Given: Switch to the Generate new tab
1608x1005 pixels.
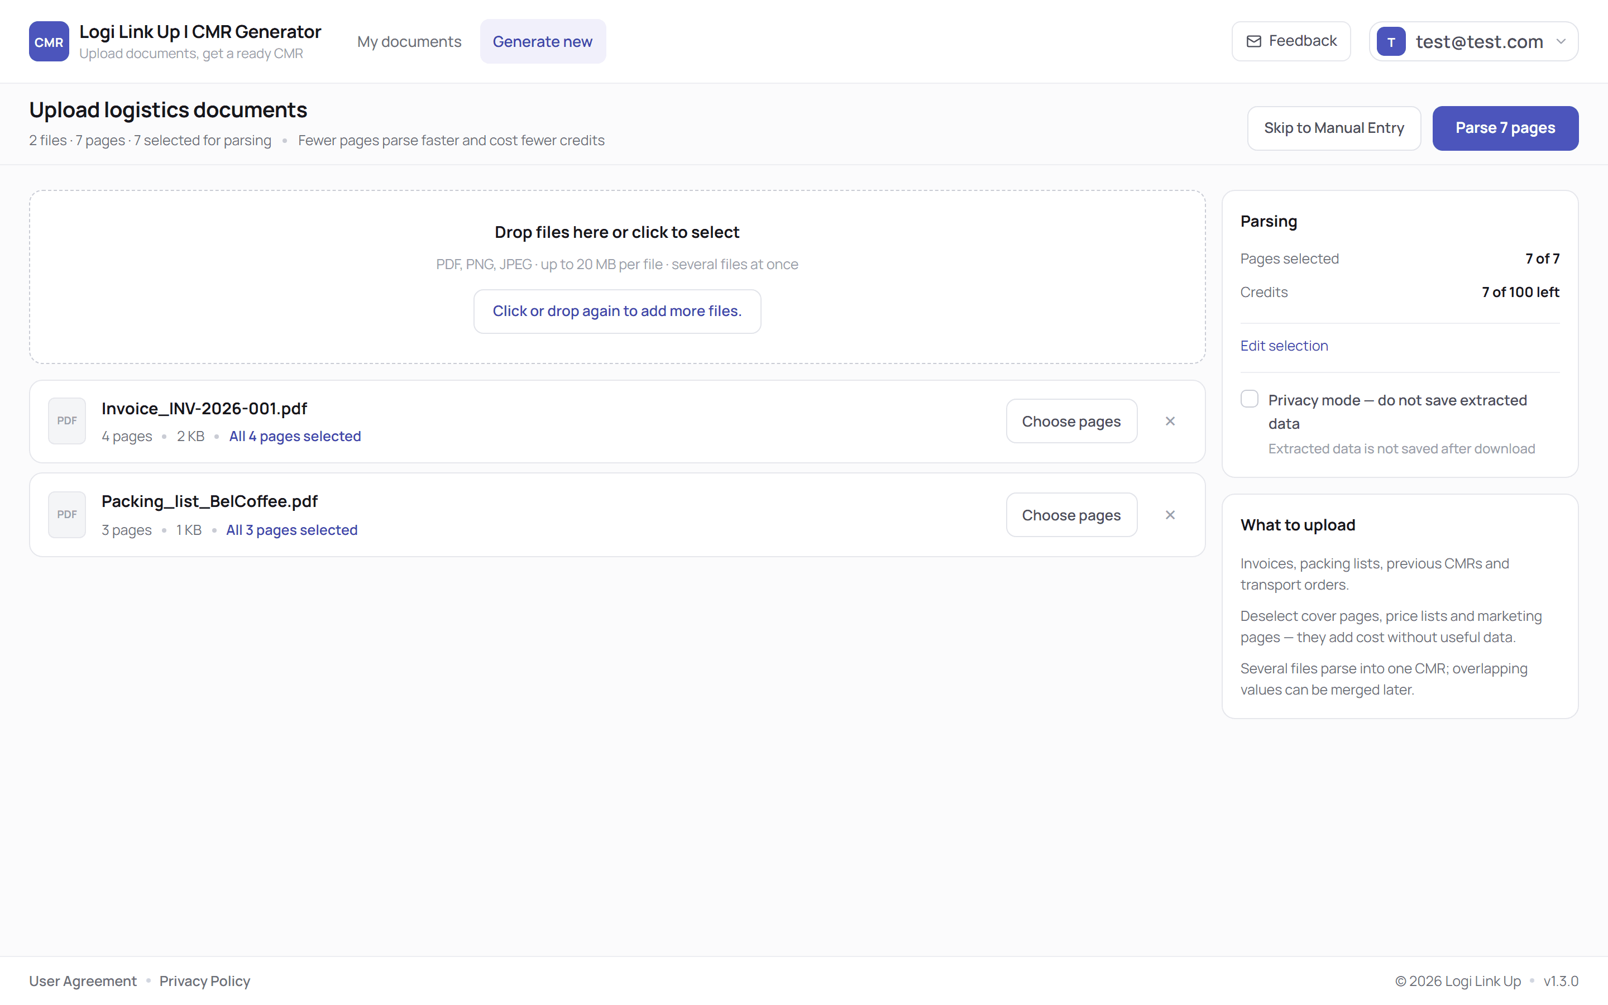Looking at the screenshot, I should pos(542,41).
